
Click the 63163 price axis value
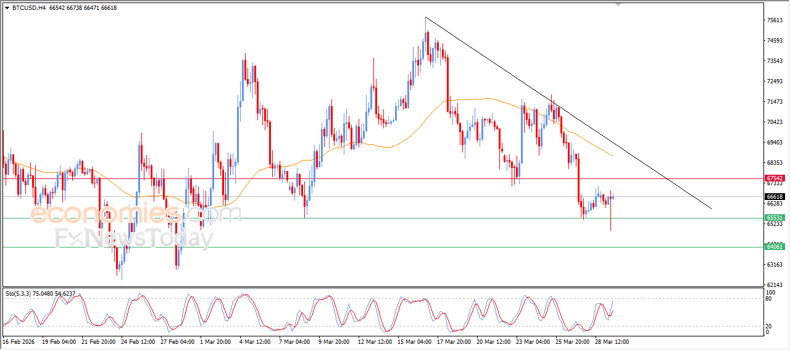pyautogui.click(x=775, y=265)
